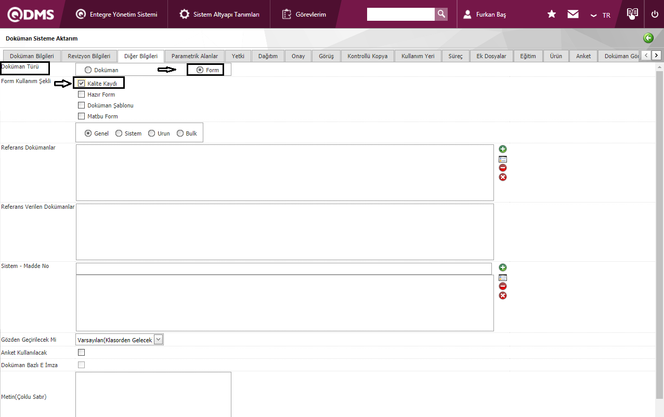Click the Furkan Baş user name
The width and height of the screenshot is (664, 417).
click(491, 15)
